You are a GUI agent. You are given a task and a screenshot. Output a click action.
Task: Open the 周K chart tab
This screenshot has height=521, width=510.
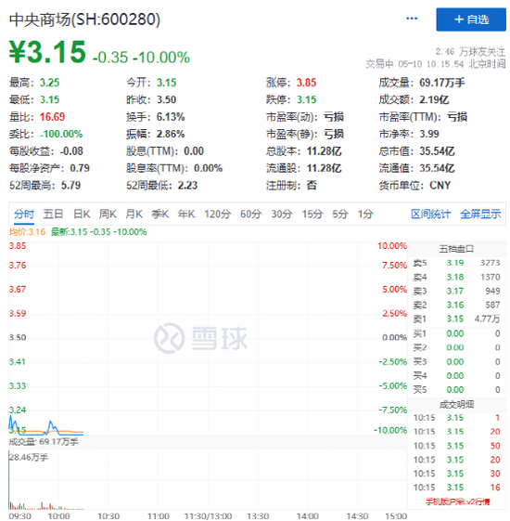tap(108, 214)
